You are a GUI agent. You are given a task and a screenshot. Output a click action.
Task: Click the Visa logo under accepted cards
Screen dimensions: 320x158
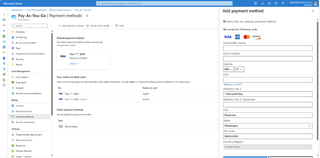pos(227,37)
